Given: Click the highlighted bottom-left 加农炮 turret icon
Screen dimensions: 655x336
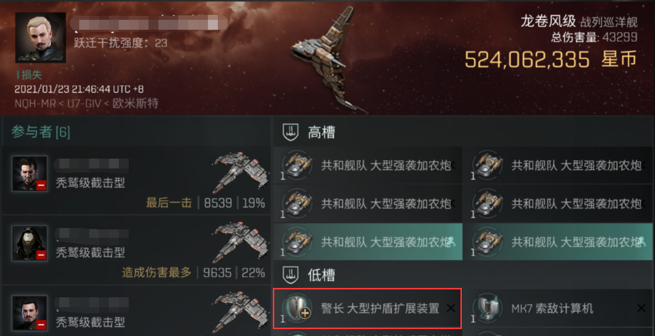Looking at the screenshot, I should [x=297, y=242].
